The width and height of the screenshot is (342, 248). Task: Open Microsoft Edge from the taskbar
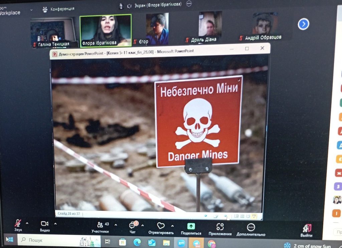point(137,242)
